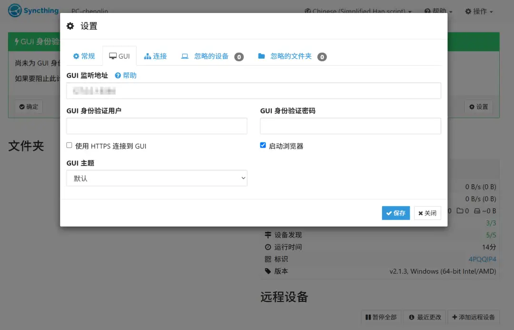The image size is (514, 330).
Task: Click the 5/5 设备发现 value
Action: (x=491, y=235)
